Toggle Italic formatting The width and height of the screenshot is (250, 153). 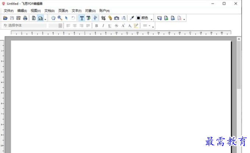(x=103, y=26)
